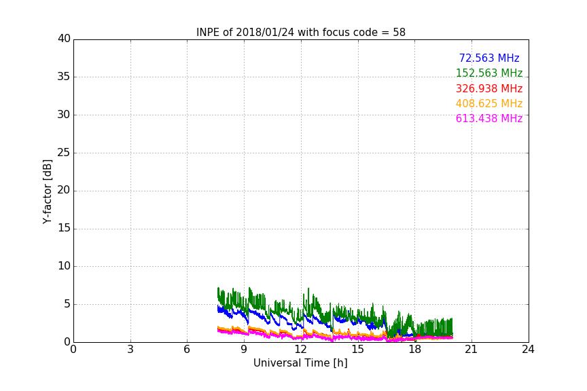
Task: Click the Universal Time [h] axis label
Action: (x=300, y=363)
